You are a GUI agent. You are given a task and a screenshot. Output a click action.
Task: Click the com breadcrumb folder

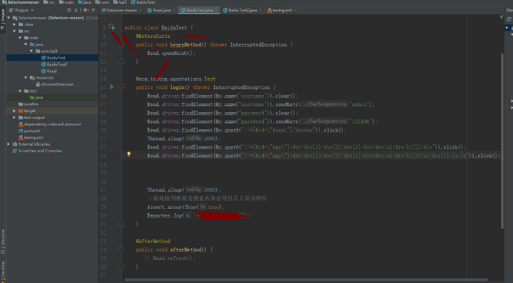[x=103, y=2]
